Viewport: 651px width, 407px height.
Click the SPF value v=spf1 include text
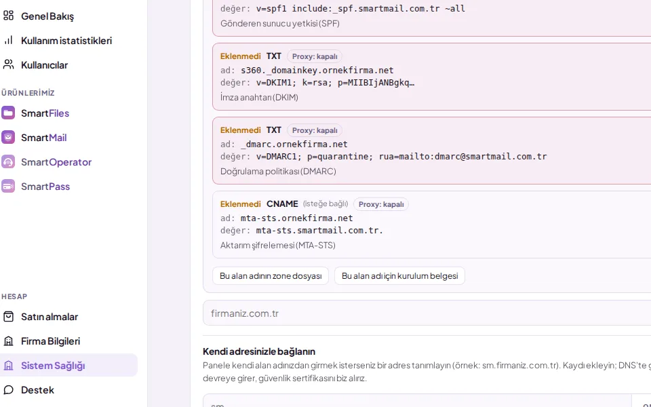(x=360, y=8)
